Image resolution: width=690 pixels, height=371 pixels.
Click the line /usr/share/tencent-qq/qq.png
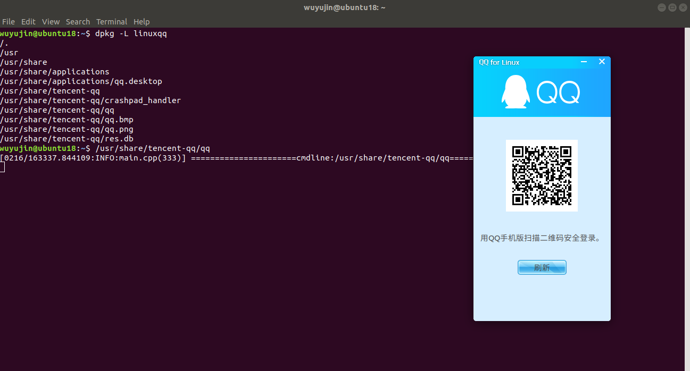pyautogui.click(x=67, y=129)
